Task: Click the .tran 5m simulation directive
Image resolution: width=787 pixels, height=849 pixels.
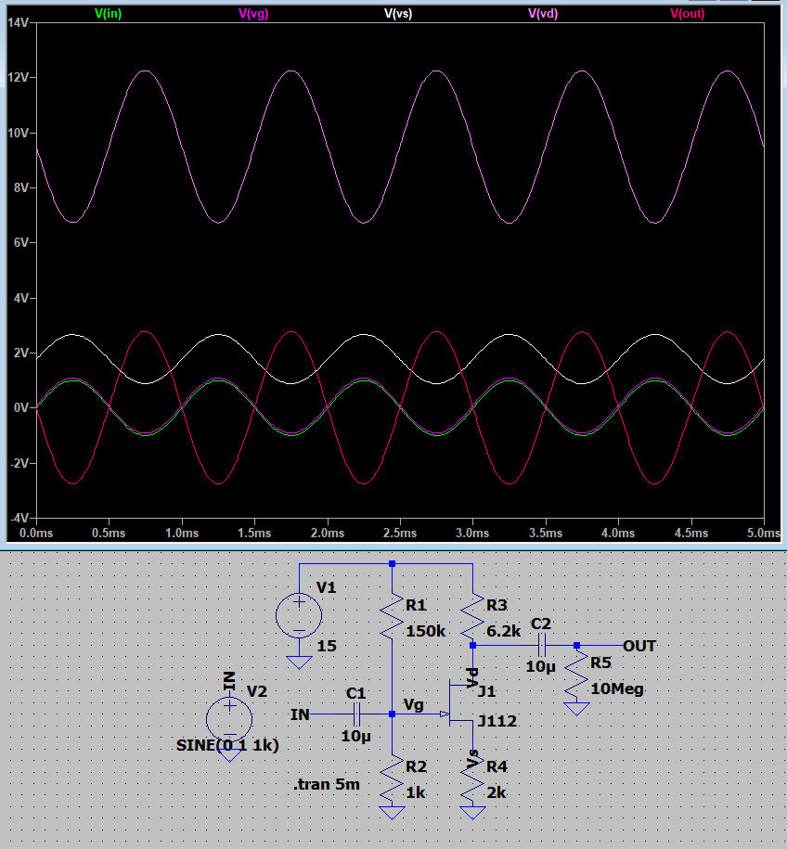Action: 326,785
